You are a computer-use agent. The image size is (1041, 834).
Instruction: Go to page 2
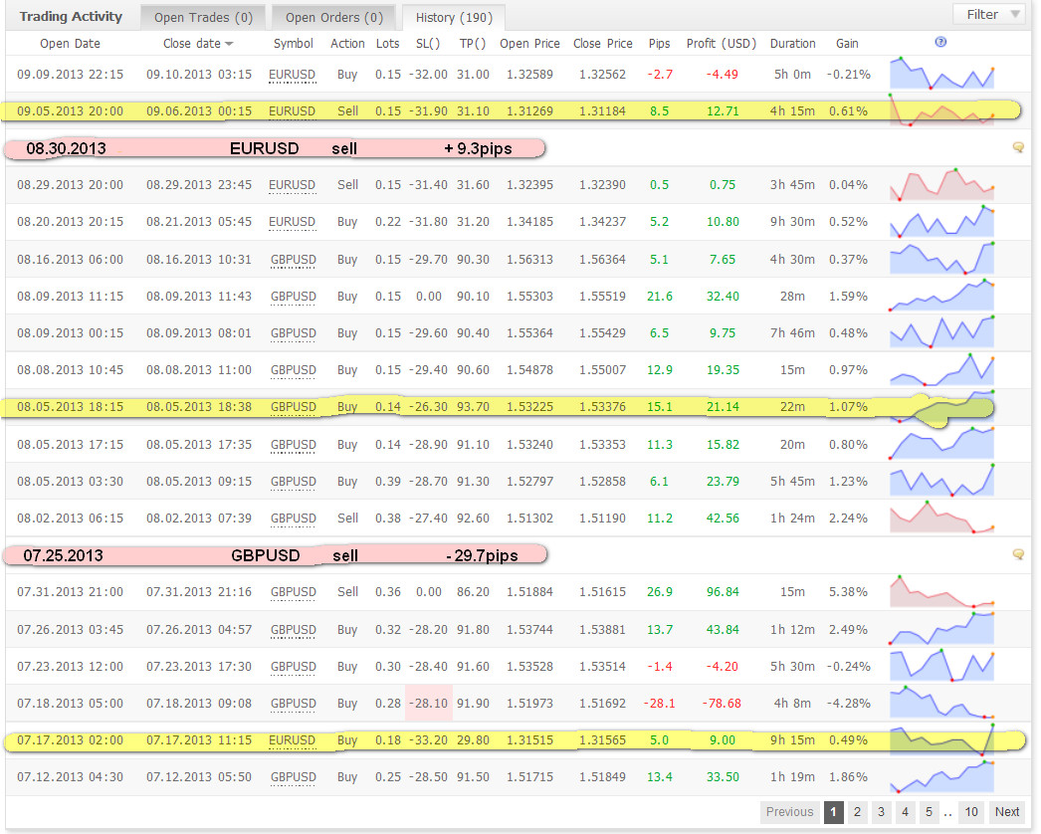(857, 811)
